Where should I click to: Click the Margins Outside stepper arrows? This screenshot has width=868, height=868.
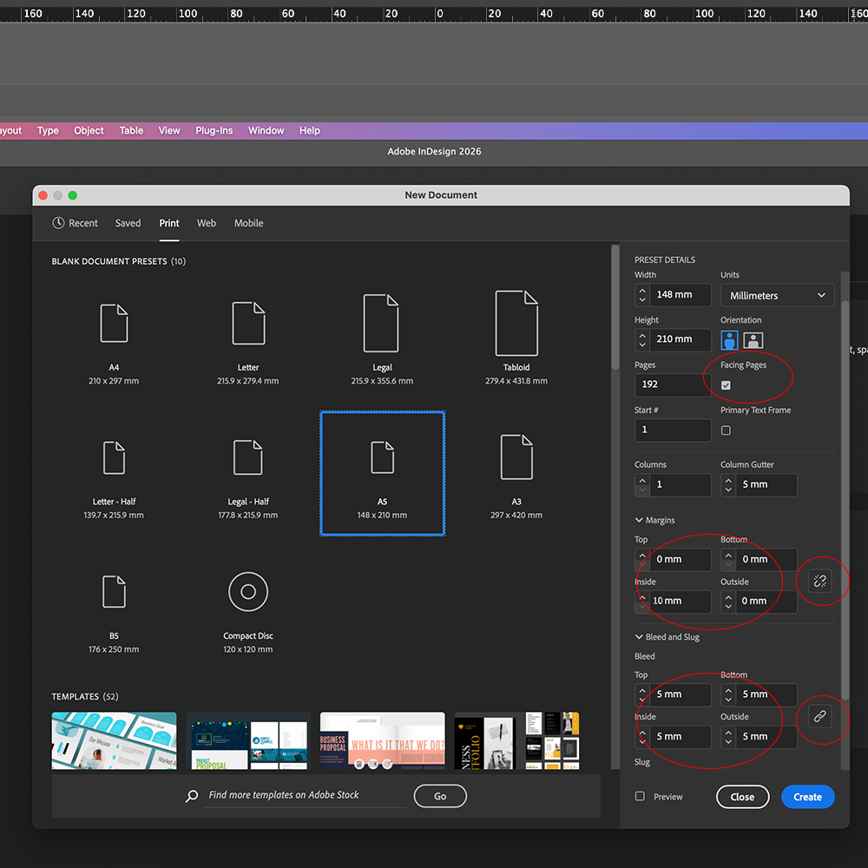(x=728, y=602)
